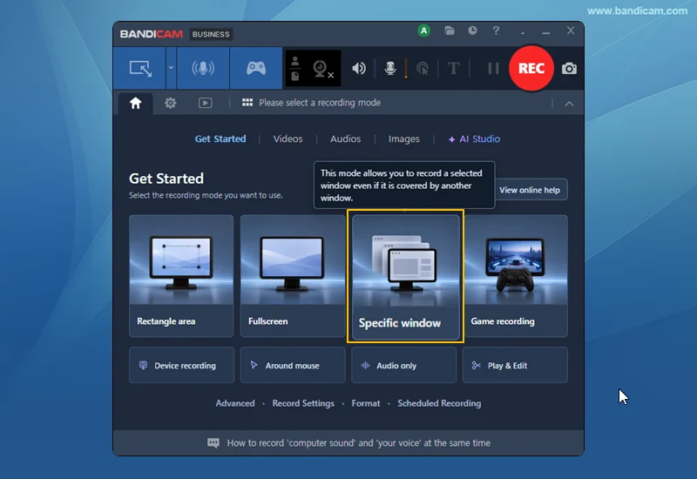Open the screen recording mode dropdown arrow
Screen dimensions: 697x479
tap(171, 69)
